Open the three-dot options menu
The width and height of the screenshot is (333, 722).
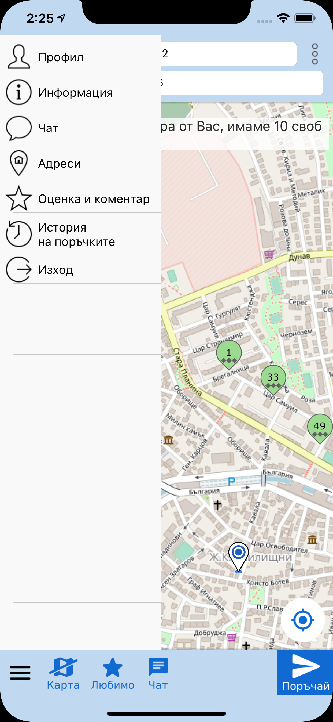coord(315,54)
